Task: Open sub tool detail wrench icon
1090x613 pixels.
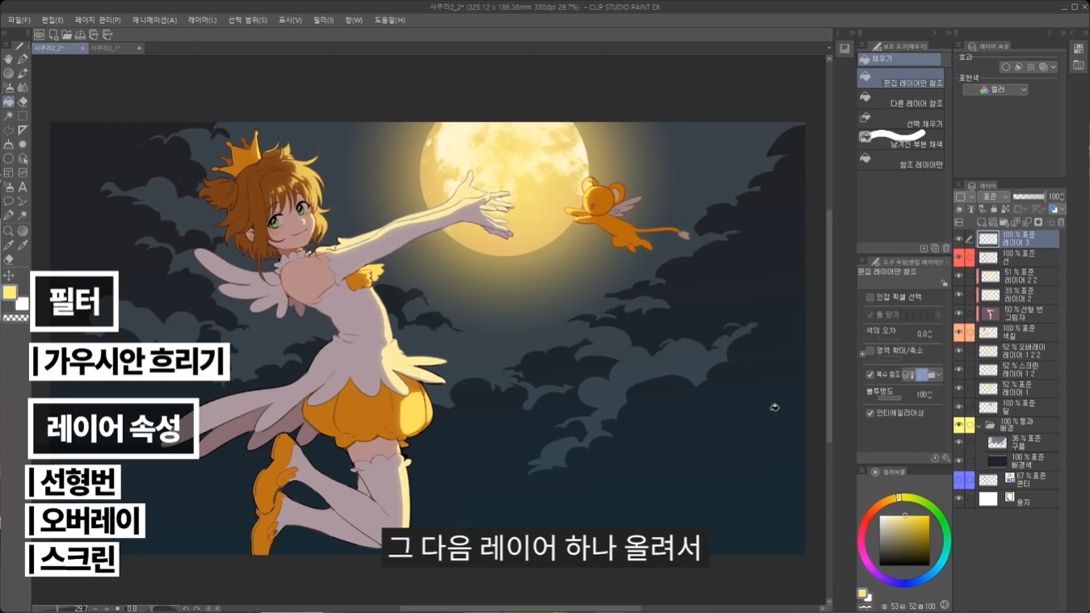Action: click(946, 458)
